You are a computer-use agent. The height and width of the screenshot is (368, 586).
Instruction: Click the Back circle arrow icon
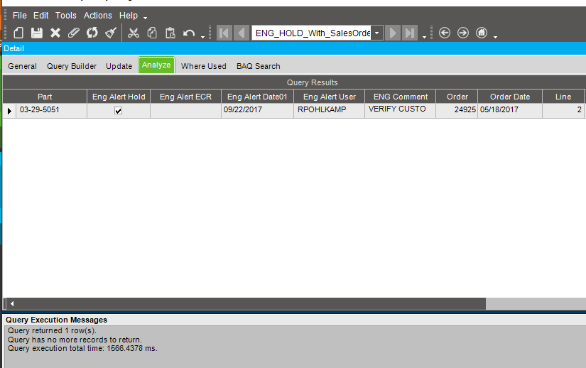(x=445, y=33)
